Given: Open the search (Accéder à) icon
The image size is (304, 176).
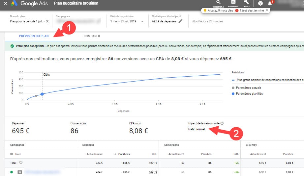Looking at the screenshot, I should [x=218, y=3].
